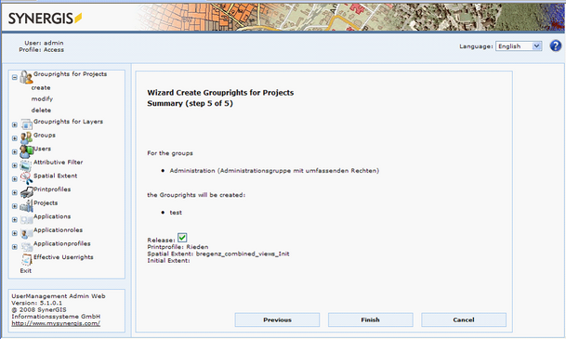Click the Groups people icon
This screenshot has width=566, height=339.
pos(26,137)
